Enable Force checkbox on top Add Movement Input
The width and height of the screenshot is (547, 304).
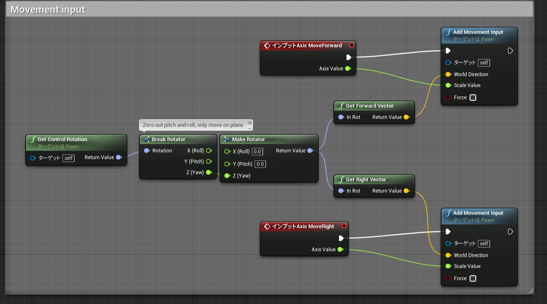point(473,98)
